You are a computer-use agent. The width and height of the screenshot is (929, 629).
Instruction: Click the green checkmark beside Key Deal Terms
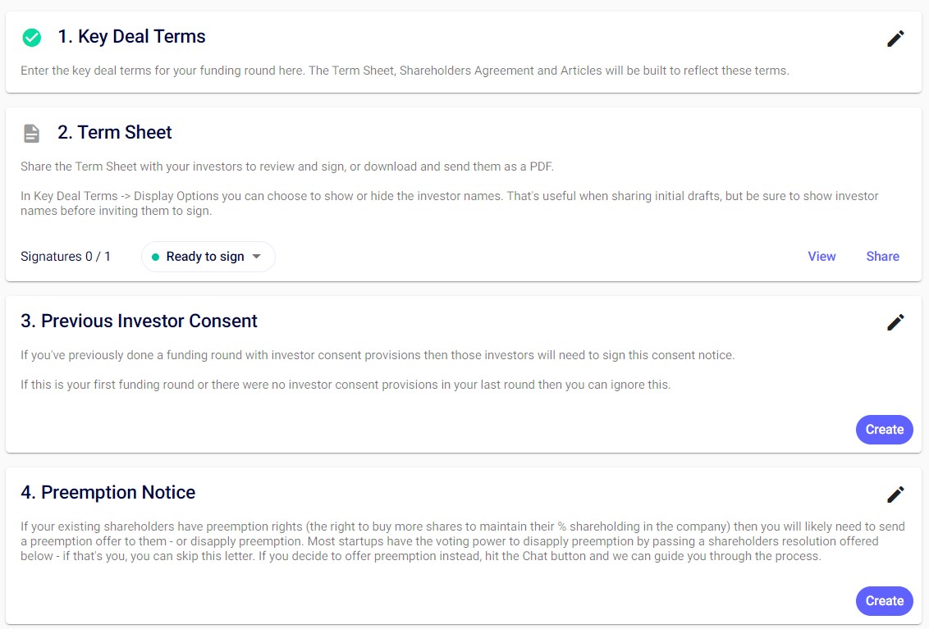31,38
